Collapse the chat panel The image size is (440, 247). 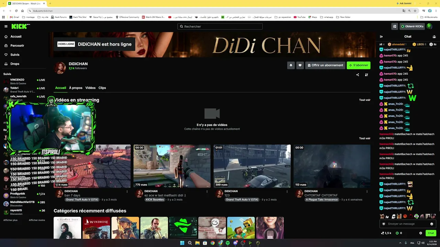[381, 37]
